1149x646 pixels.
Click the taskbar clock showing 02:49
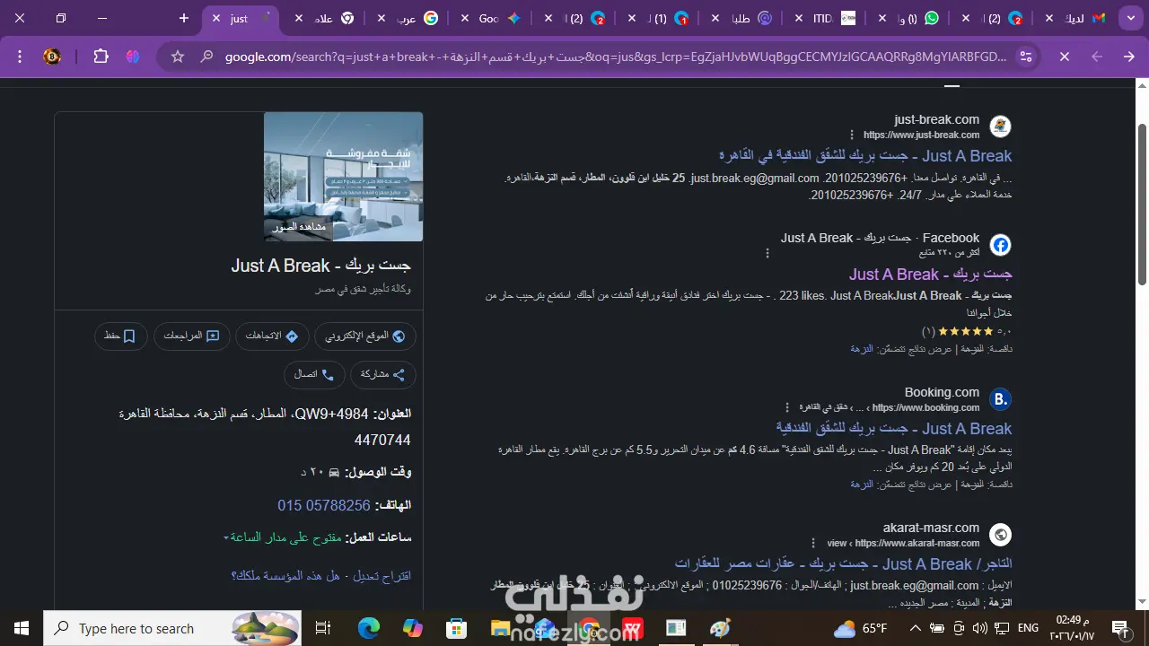coord(1072,628)
